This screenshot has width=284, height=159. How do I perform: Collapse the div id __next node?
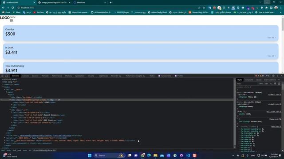[x=5, y=90]
